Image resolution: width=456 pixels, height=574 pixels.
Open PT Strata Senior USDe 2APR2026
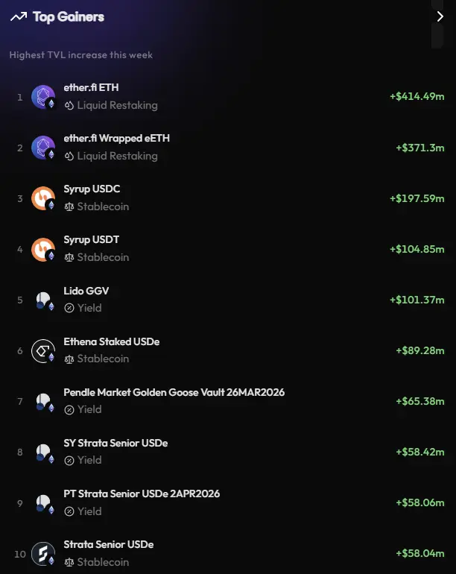pyautogui.click(x=142, y=493)
